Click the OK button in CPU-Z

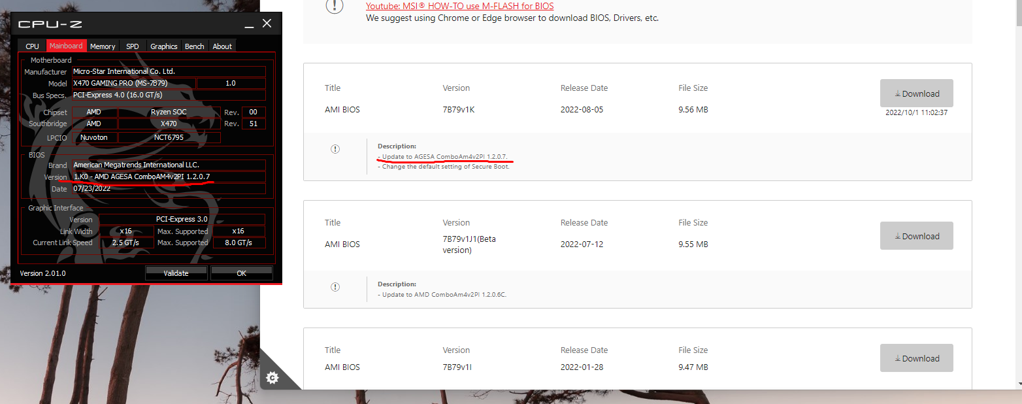[x=241, y=273]
